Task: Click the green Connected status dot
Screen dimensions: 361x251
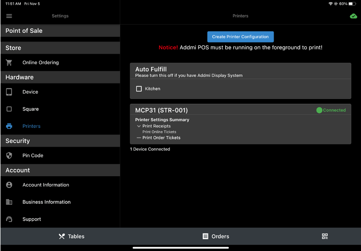Action: pyautogui.click(x=319, y=111)
